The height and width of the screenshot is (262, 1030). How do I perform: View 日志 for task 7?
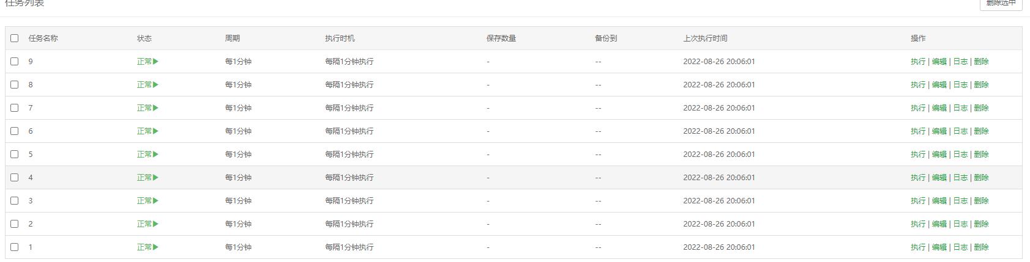click(960, 108)
